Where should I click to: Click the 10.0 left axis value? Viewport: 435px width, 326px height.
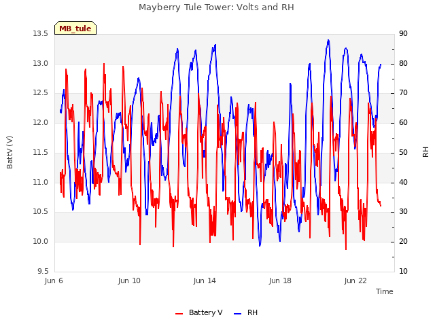point(41,242)
